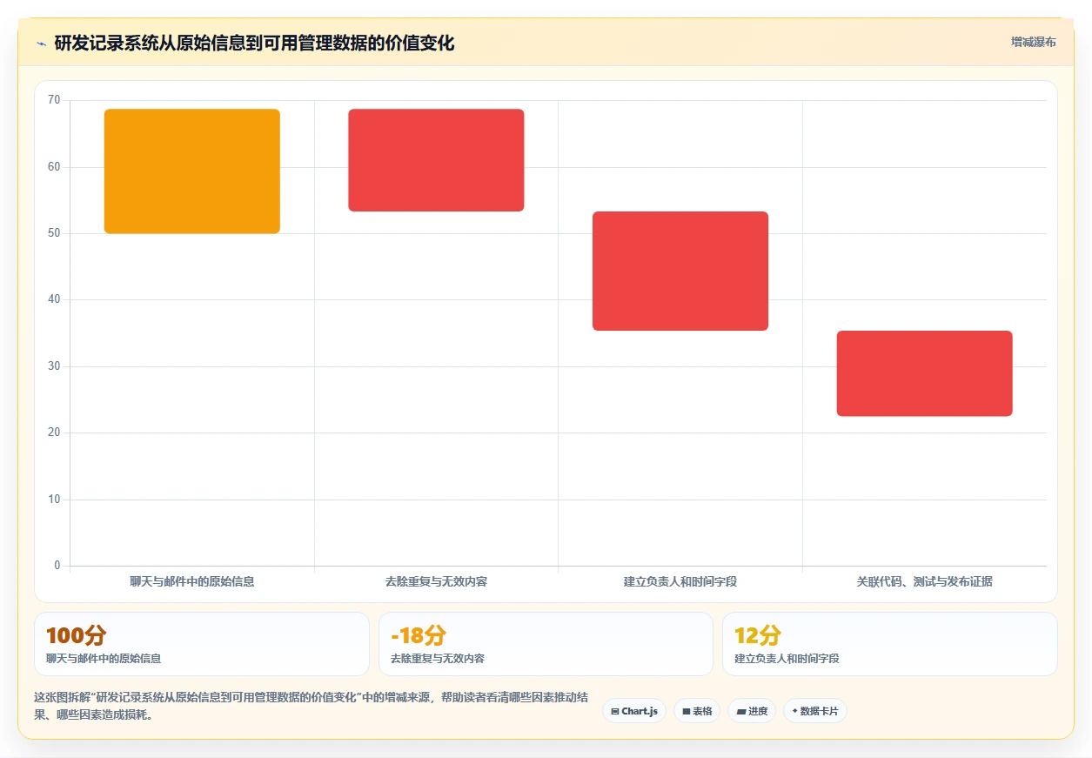Click the y-axis value 60
Viewport: 1092px width, 758px height.
coord(54,167)
